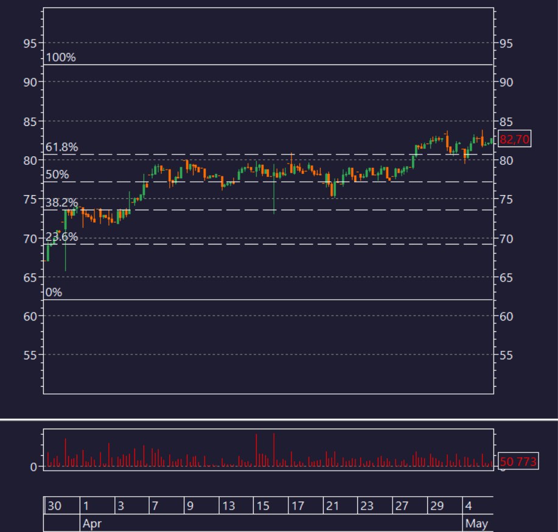Select the 100% Fibonacci level label
558x532 pixels.
tap(61, 57)
